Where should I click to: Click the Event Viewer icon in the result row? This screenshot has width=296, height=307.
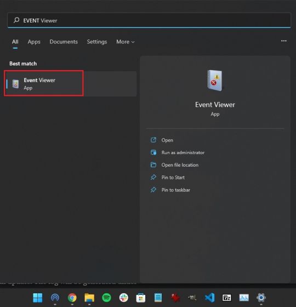pyautogui.click(x=15, y=84)
